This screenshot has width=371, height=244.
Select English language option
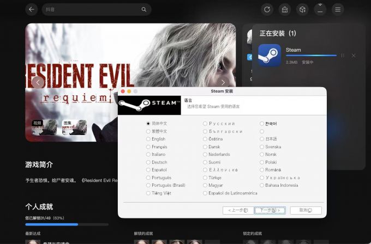click(x=155, y=139)
